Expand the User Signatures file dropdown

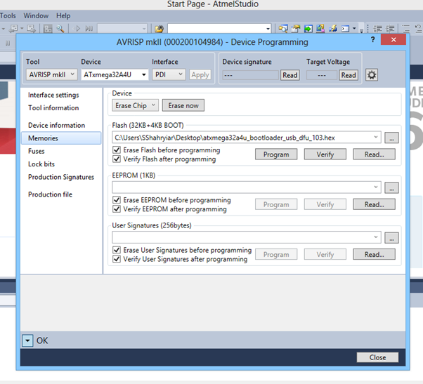pyautogui.click(x=375, y=237)
